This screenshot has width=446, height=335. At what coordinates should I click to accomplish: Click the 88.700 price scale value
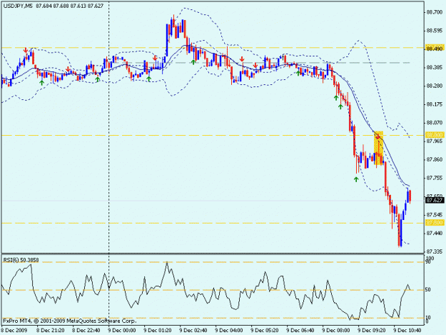tap(435, 12)
